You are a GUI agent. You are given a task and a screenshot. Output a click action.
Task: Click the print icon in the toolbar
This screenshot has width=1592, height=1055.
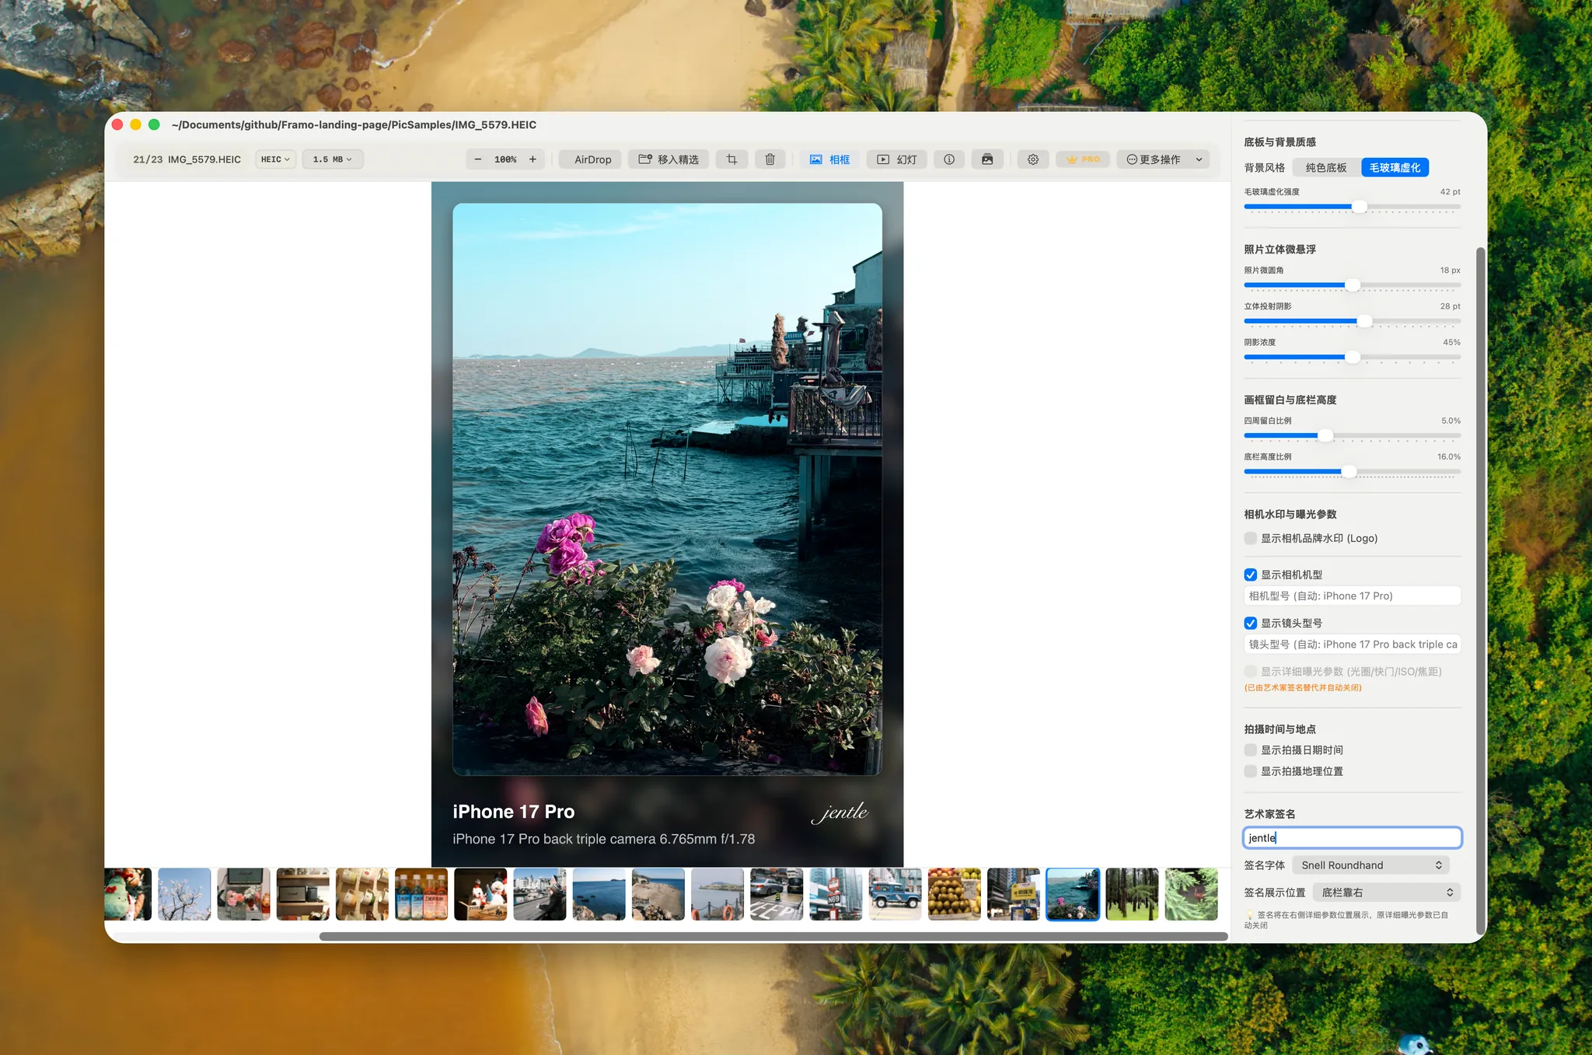pyautogui.click(x=987, y=159)
